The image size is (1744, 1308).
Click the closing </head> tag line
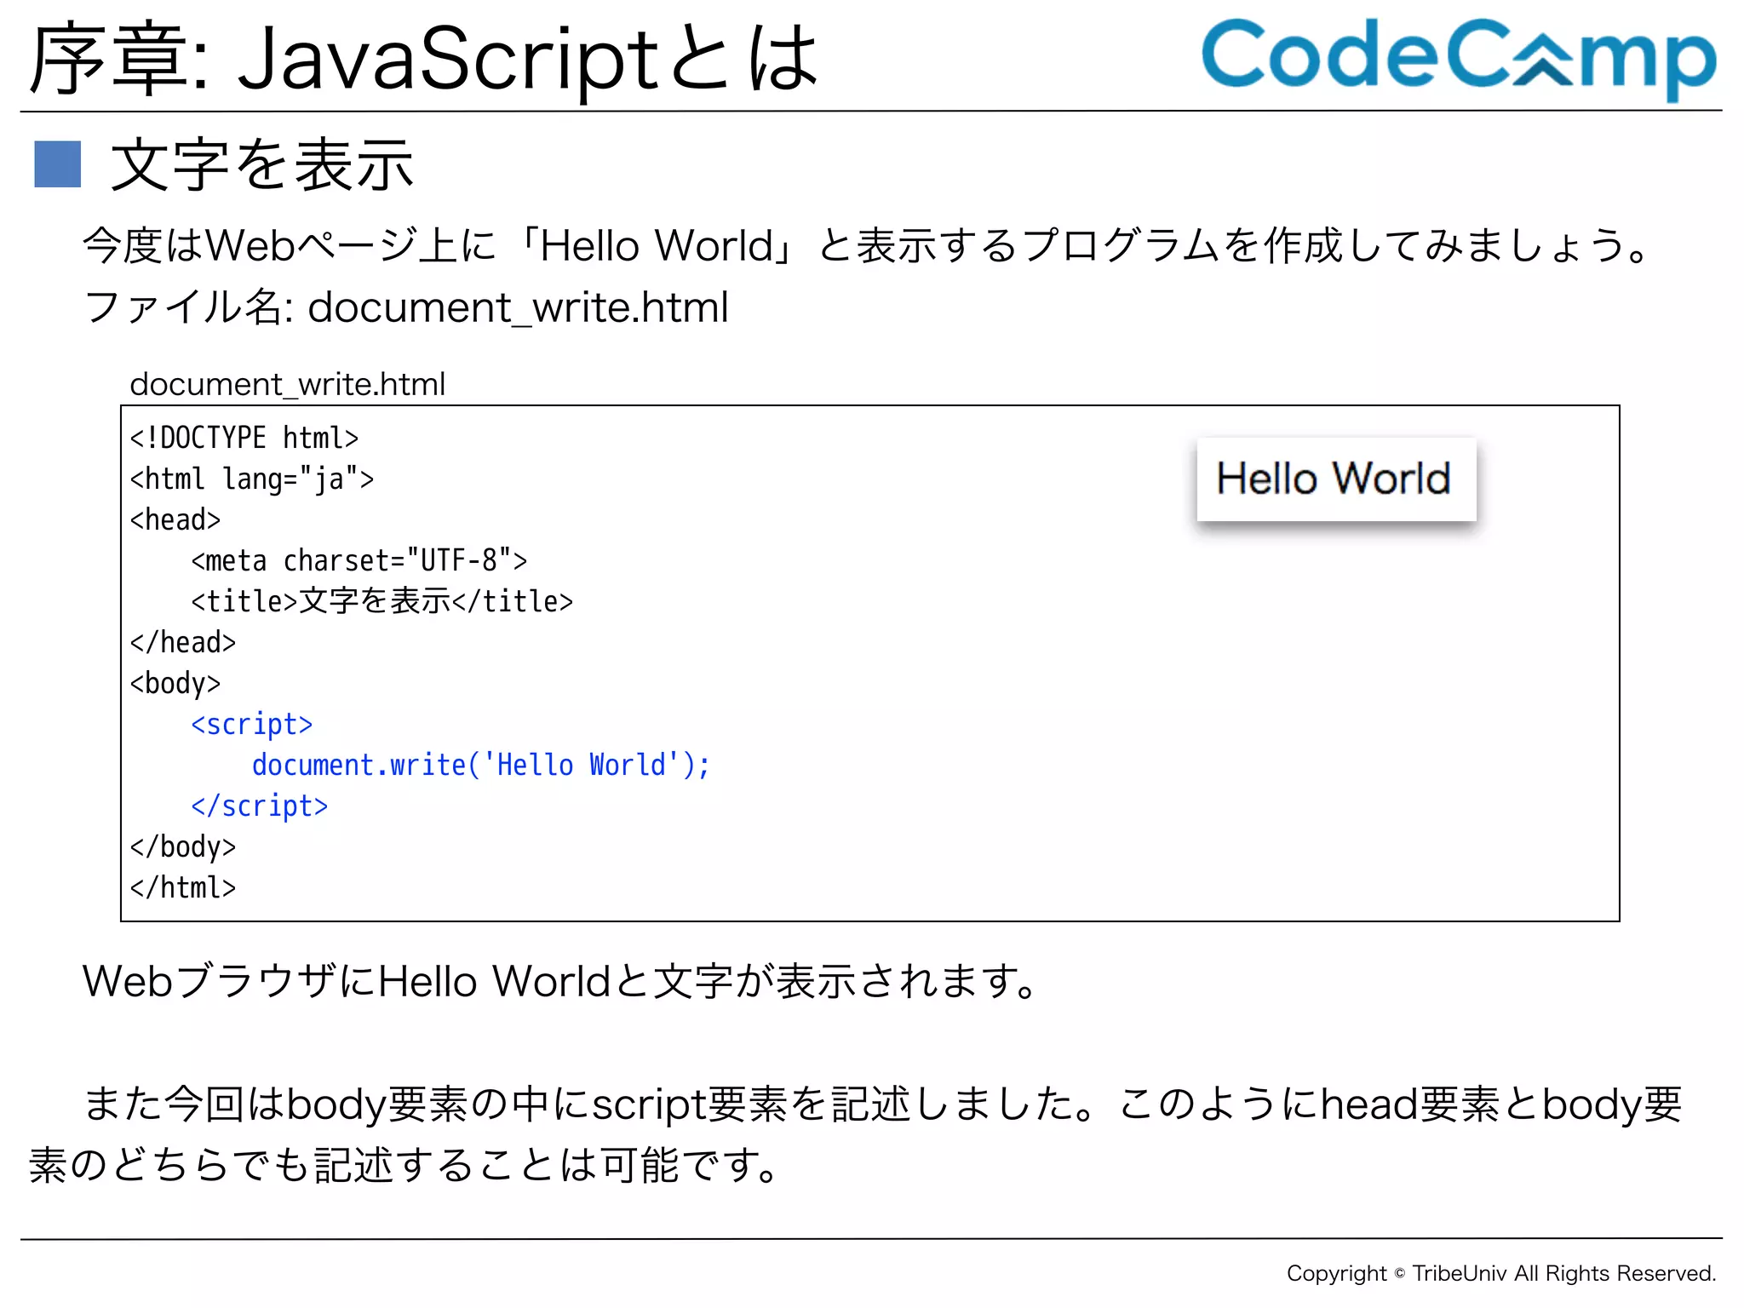pyautogui.click(x=183, y=642)
